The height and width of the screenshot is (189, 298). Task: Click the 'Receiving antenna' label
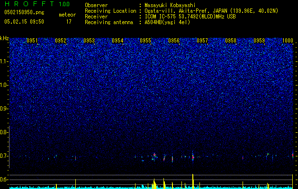point(109,22)
